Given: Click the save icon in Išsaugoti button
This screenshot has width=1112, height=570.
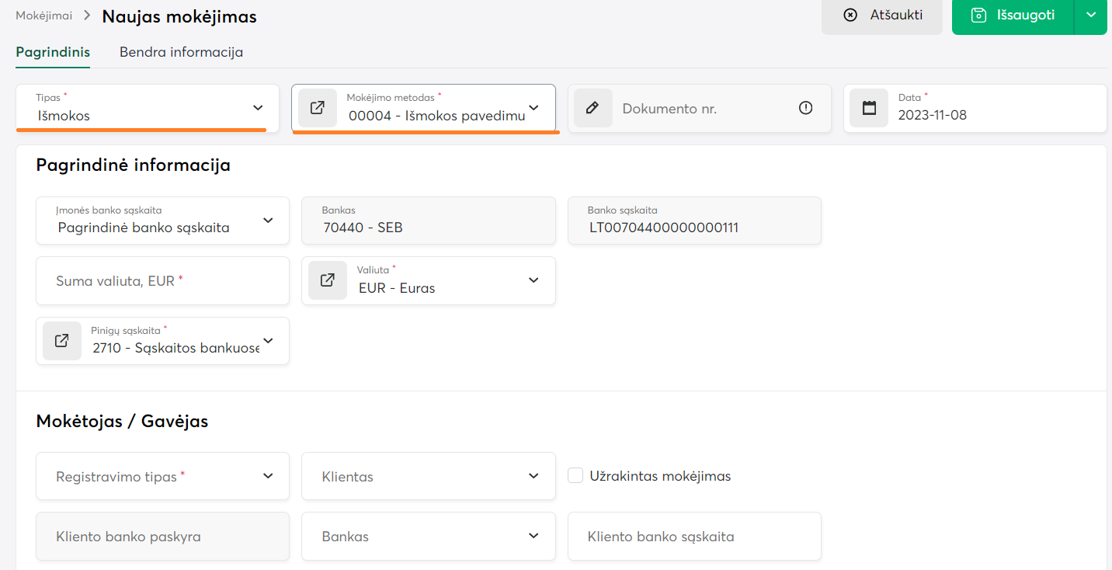Looking at the screenshot, I should (x=978, y=15).
